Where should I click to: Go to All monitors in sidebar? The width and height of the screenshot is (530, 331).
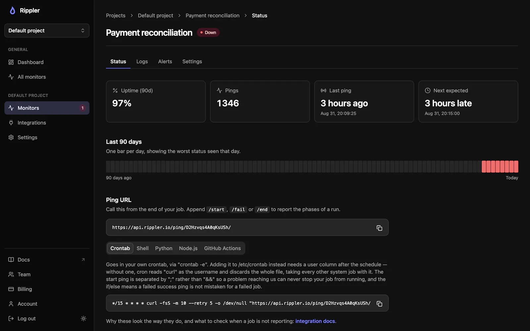(47, 77)
